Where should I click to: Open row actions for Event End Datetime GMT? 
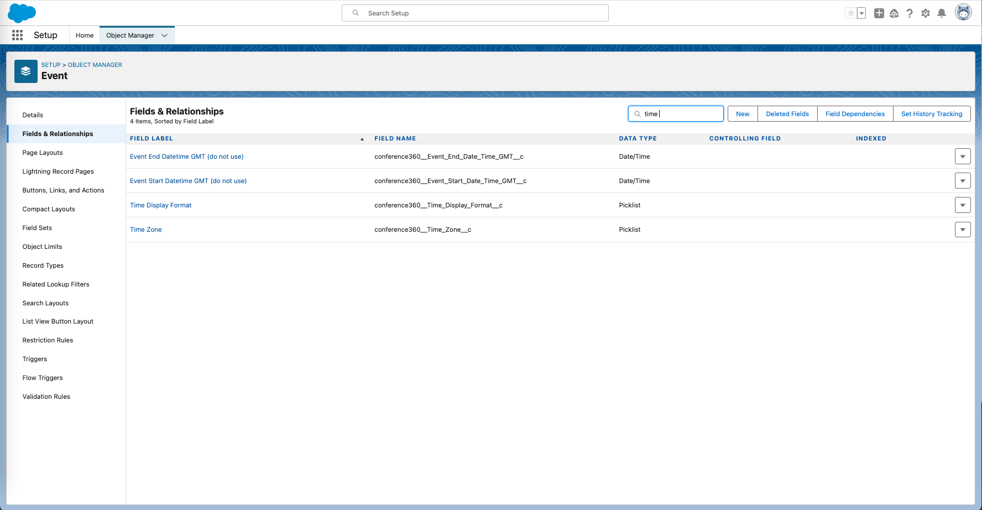(963, 157)
